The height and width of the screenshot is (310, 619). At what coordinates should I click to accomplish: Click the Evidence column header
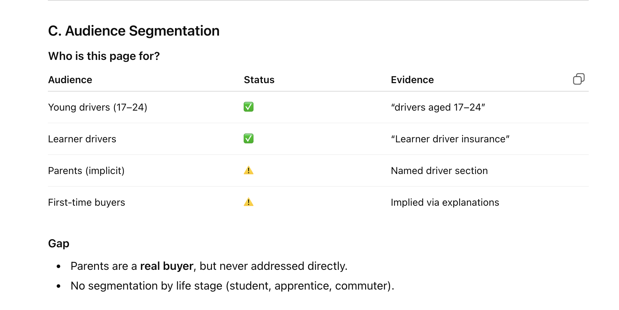click(x=412, y=80)
